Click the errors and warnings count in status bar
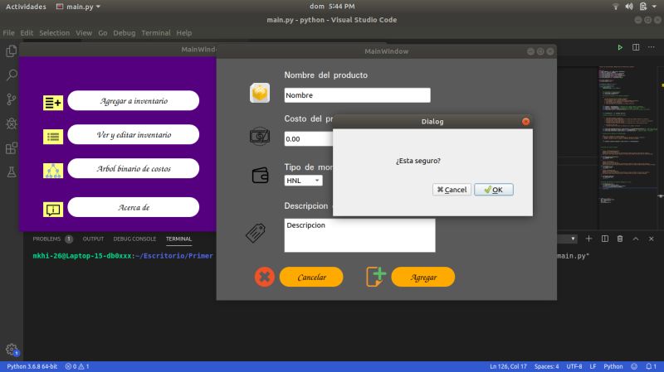 [77, 366]
